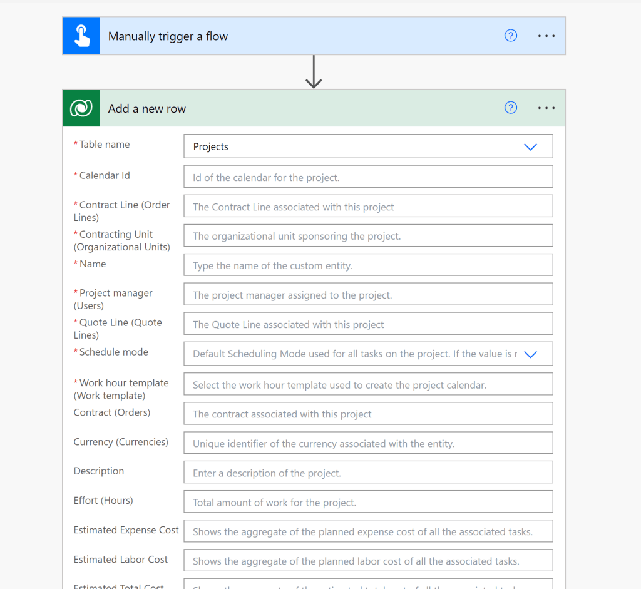Image resolution: width=641 pixels, height=589 pixels.
Task: Open more options menu for Manually trigger a flow
Action: [546, 36]
